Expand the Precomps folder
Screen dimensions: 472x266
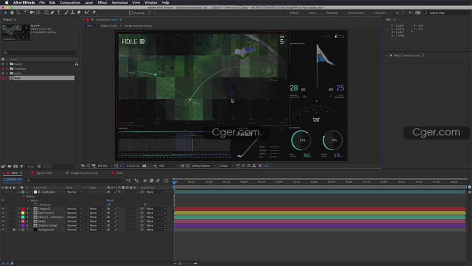[7, 69]
